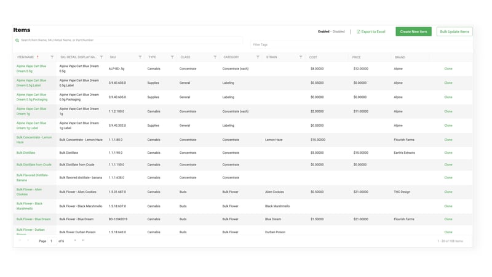Viewport: 492px width, 277px height.
Task: Clone Bulk Flower - Black Marshmello row
Action: click(448, 206)
